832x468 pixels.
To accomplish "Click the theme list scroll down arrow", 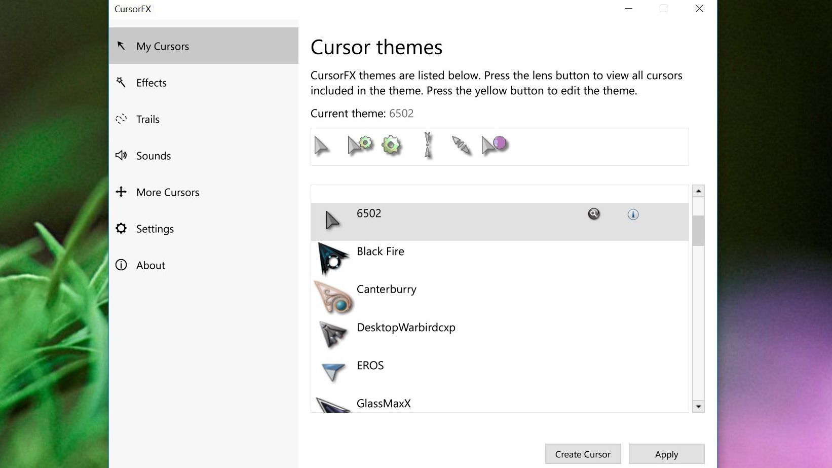I will (698, 406).
